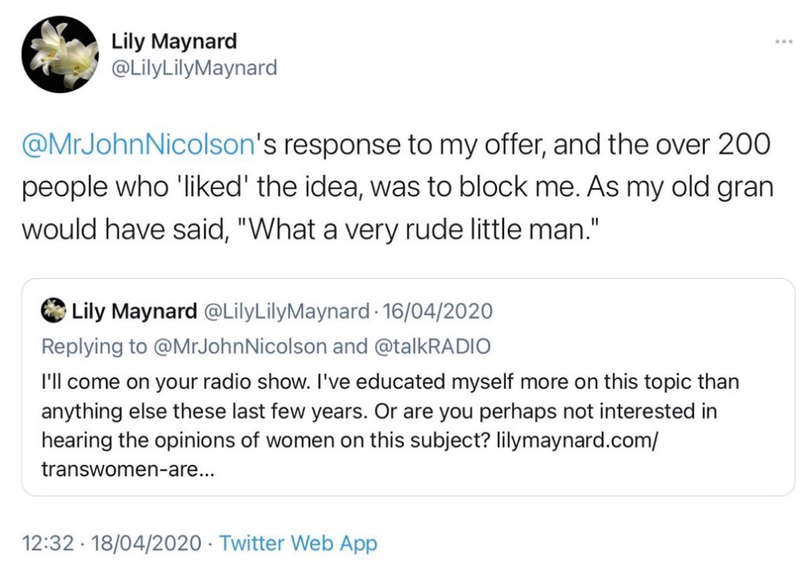Open the Twitter Web App source link

click(x=298, y=543)
